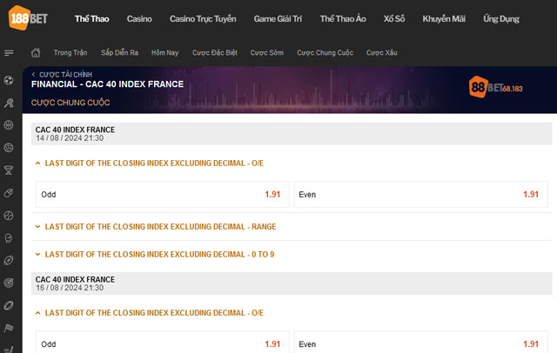The height and width of the screenshot is (353, 557).
Task: Switch to Cược Sớm tab
Action: click(x=267, y=53)
